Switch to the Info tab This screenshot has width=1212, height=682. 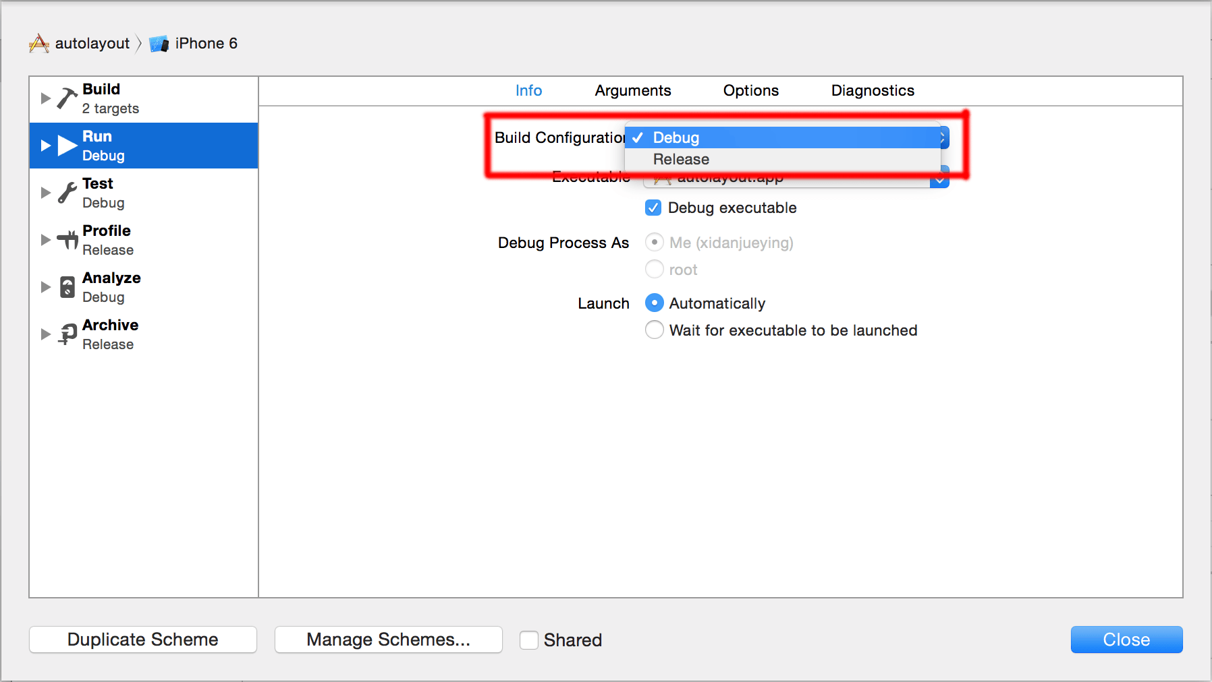pos(528,91)
